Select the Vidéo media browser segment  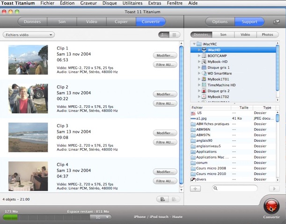(245, 35)
